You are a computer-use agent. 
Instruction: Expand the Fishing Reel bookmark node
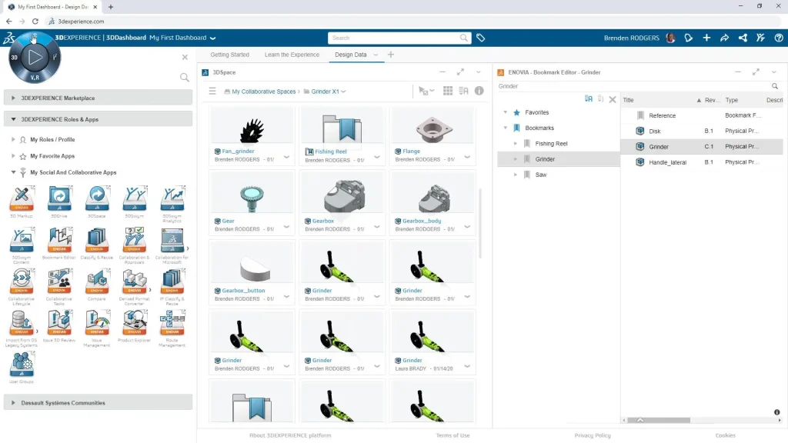click(x=516, y=144)
